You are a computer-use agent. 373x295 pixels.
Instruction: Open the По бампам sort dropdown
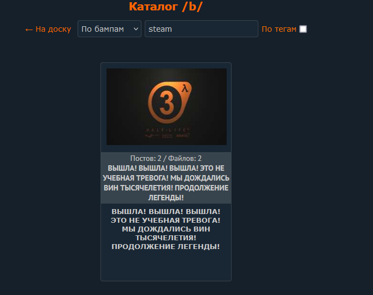tap(109, 29)
